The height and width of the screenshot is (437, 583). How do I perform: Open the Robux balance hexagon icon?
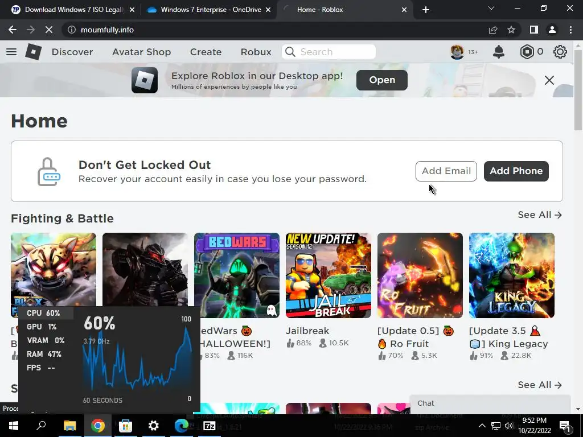coord(527,52)
